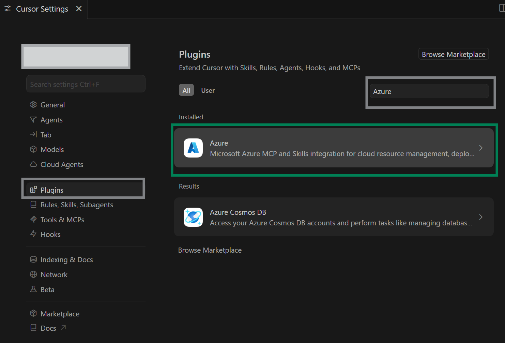The height and width of the screenshot is (343, 505).
Task: Click the 'Azure' title of the installed plugin
Action: pos(219,143)
